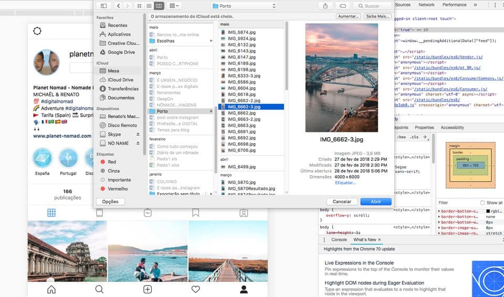Go back with the left chevron in file dialog
The image size is (504, 297).
119,6
